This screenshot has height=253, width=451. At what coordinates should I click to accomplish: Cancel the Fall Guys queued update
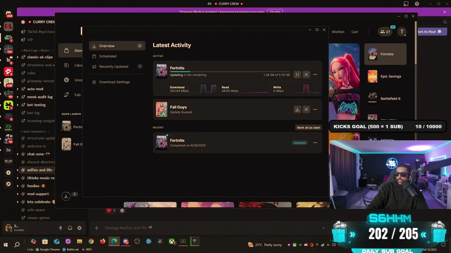(x=306, y=109)
